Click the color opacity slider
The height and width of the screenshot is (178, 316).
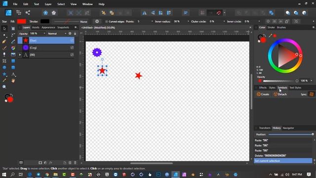tap(280, 81)
